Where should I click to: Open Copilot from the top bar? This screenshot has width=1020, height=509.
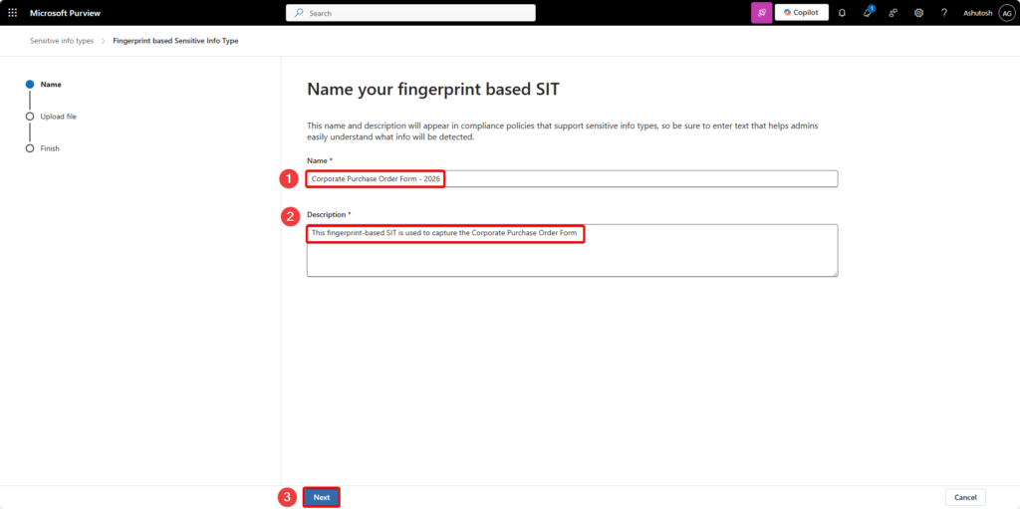(x=802, y=13)
